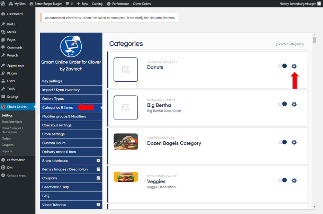Viewport: 323px width, 214px height.
Task: Open Video Tutorials external link icon
Action: point(98,205)
